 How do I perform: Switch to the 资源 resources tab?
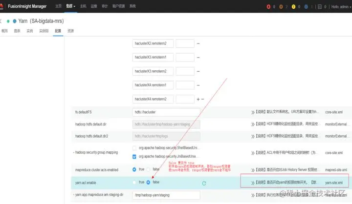pyautogui.click(x=70, y=31)
